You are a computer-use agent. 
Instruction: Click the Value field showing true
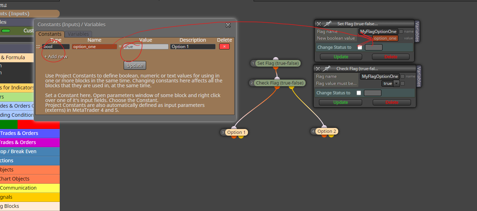[x=145, y=47]
